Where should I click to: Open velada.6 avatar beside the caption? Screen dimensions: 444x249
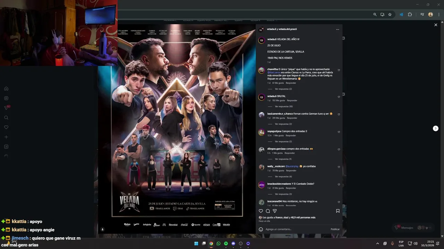tap(262, 40)
